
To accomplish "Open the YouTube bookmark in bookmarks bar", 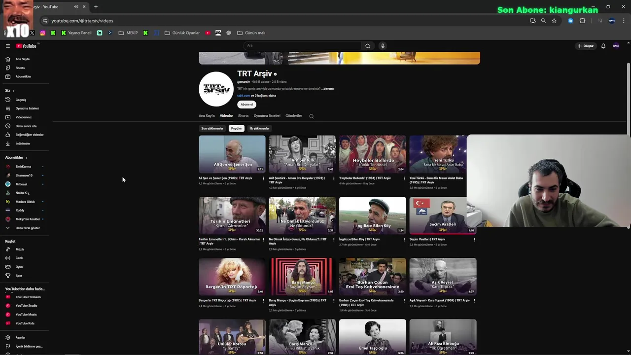I will coord(208,33).
